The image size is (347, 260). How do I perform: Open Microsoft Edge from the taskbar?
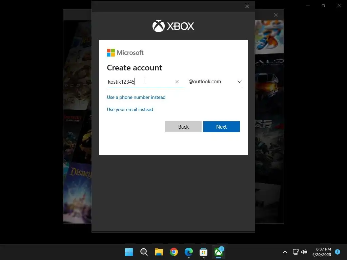(x=188, y=252)
